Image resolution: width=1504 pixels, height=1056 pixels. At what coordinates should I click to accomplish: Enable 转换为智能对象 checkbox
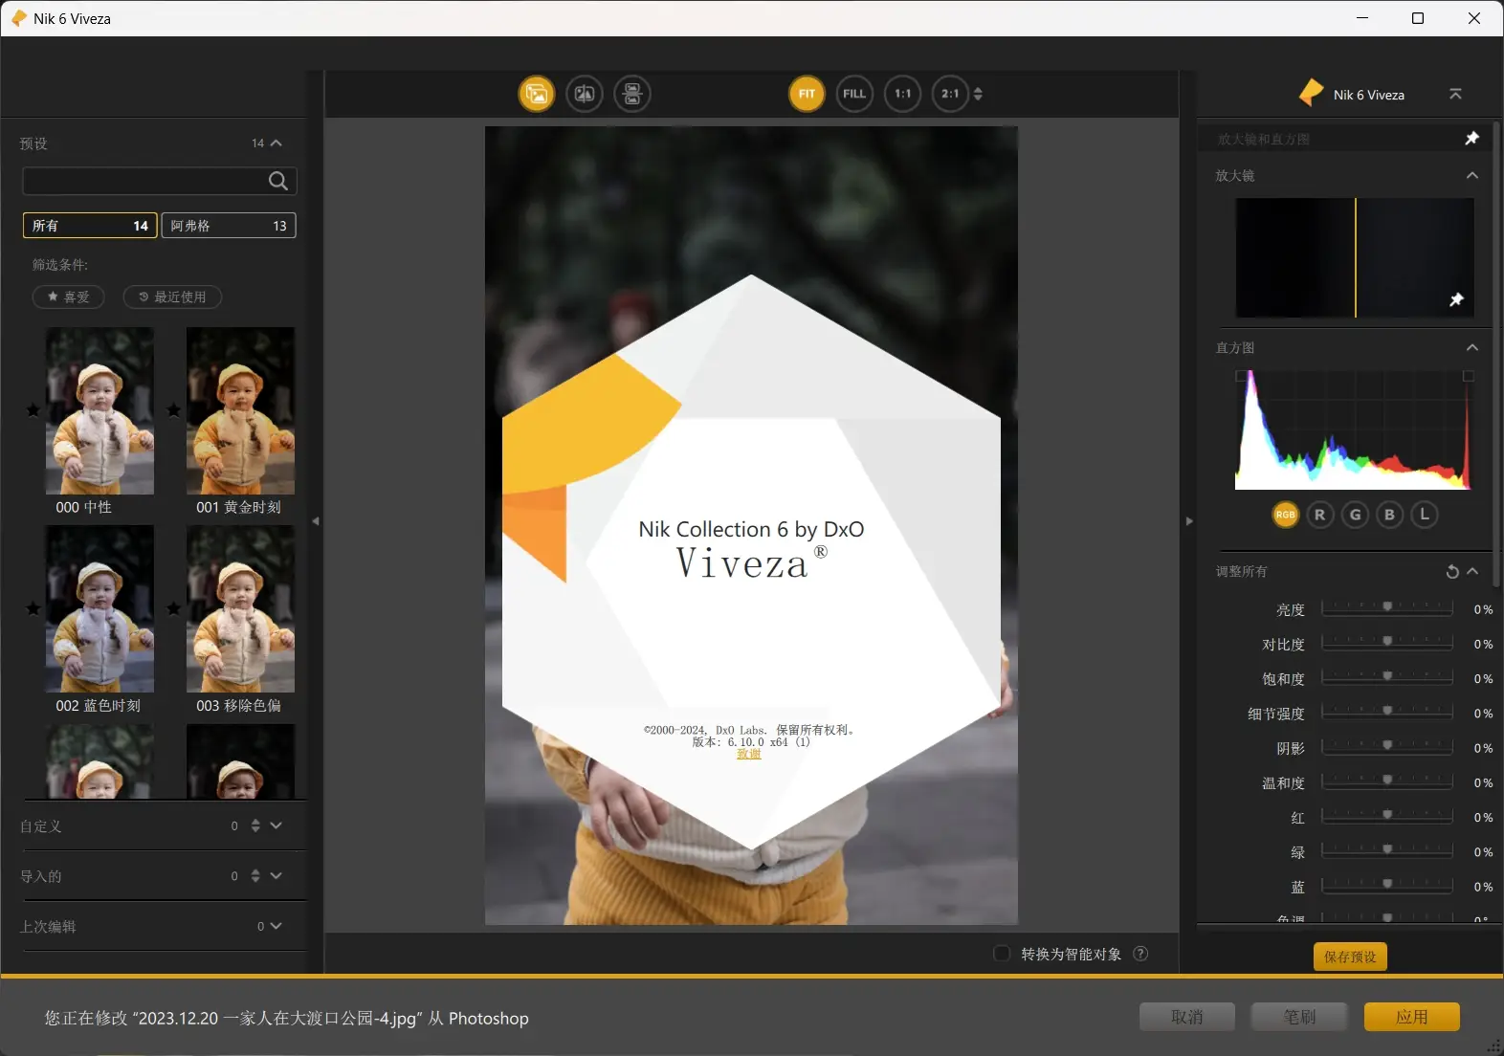pos(1002,954)
